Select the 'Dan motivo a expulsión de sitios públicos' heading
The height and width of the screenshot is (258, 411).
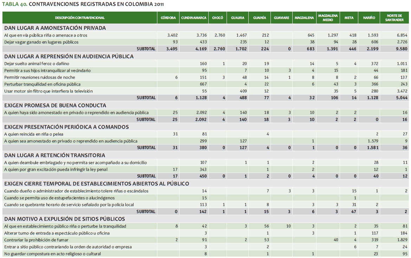tap(64, 219)
